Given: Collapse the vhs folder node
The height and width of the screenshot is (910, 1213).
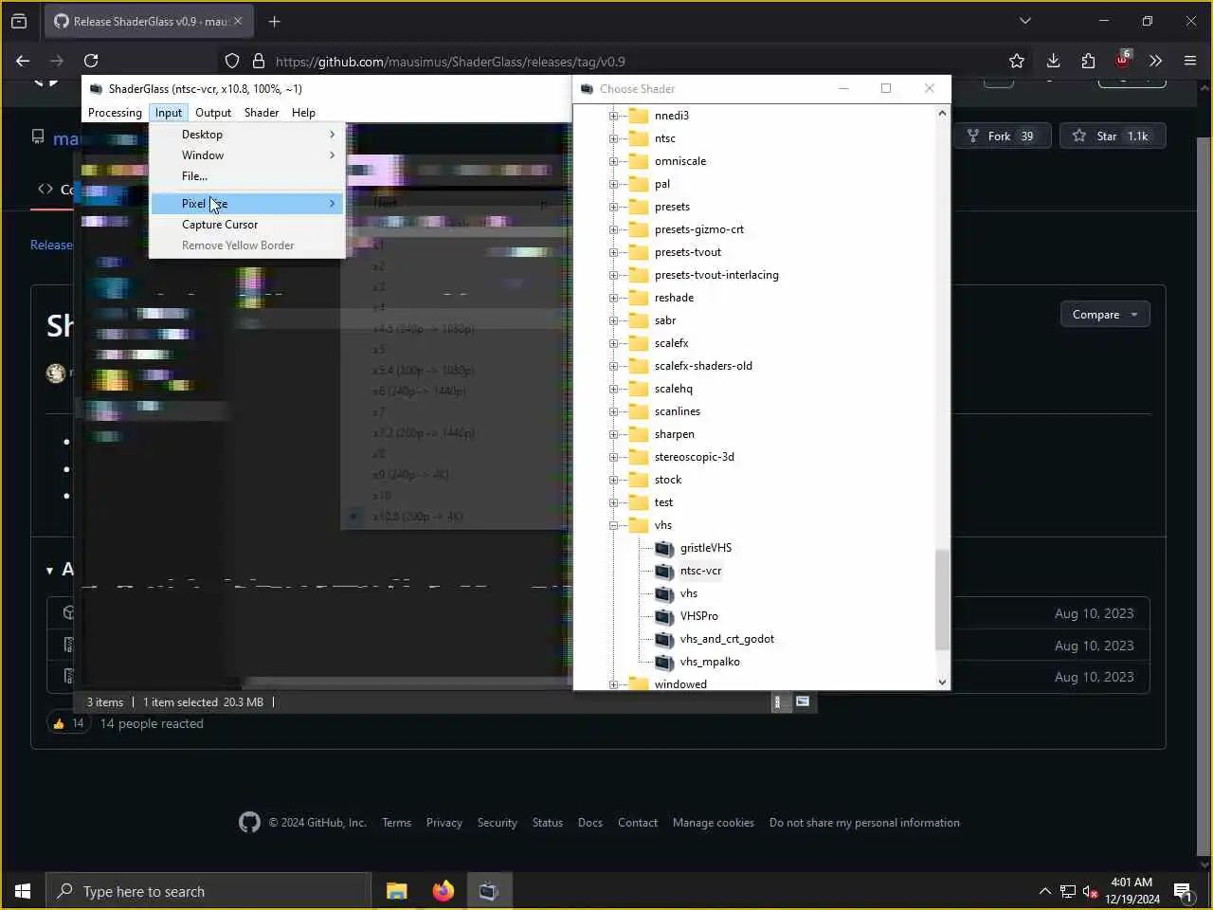Looking at the screenshot, I should tap(613, 525).
